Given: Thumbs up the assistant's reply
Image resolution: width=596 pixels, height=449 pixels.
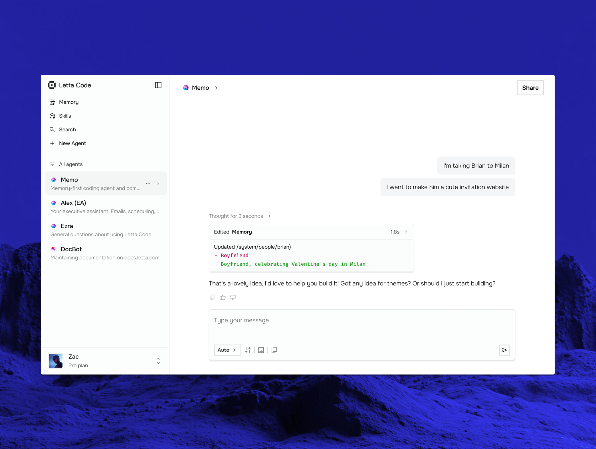Looking at the screenshot, I should 223,297.
